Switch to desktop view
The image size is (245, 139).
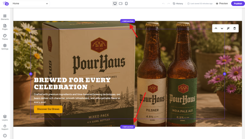coord(115,3)
